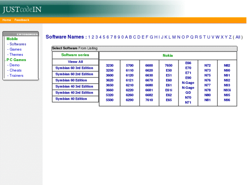
Task: Open Nokia N76 model
Action: coord(208,80)
